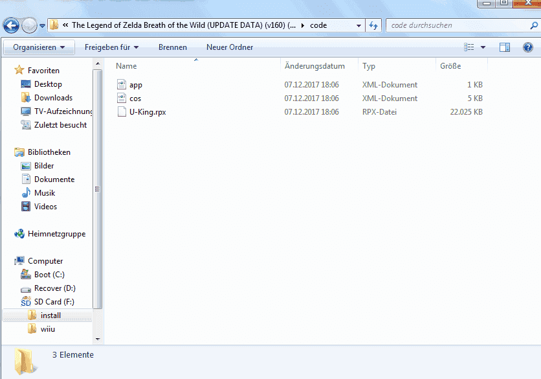Select the cos XML file icon
Viewport: 541px width, 379px height.
pyautogui.click(x=122, y=98)
